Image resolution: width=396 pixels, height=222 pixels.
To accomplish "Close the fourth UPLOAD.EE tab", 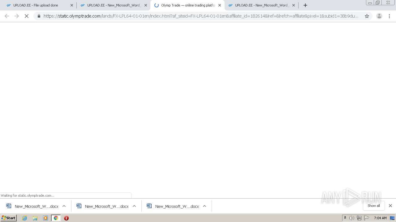I will coord(294,5).
